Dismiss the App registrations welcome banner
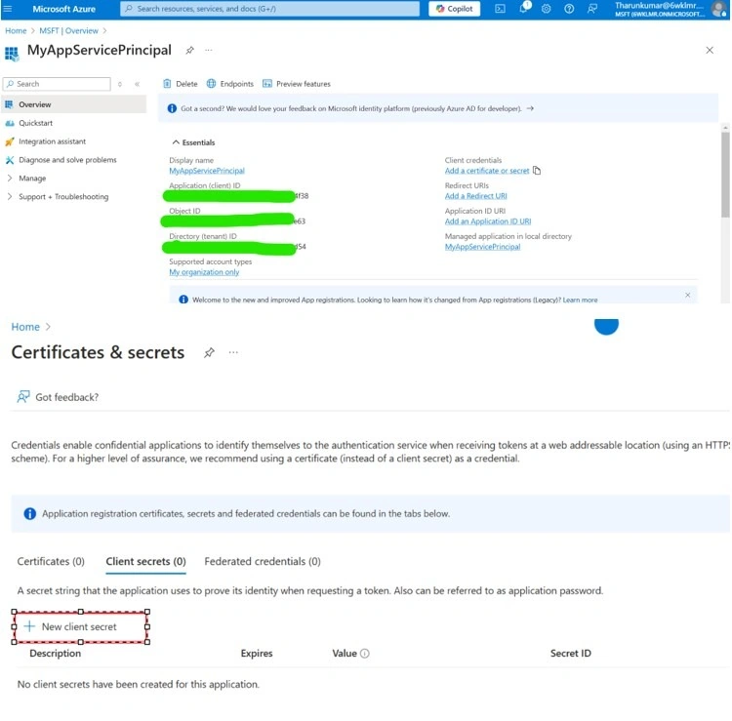The height and width of the screenshot is (721, 732). (x=687, y=295)
